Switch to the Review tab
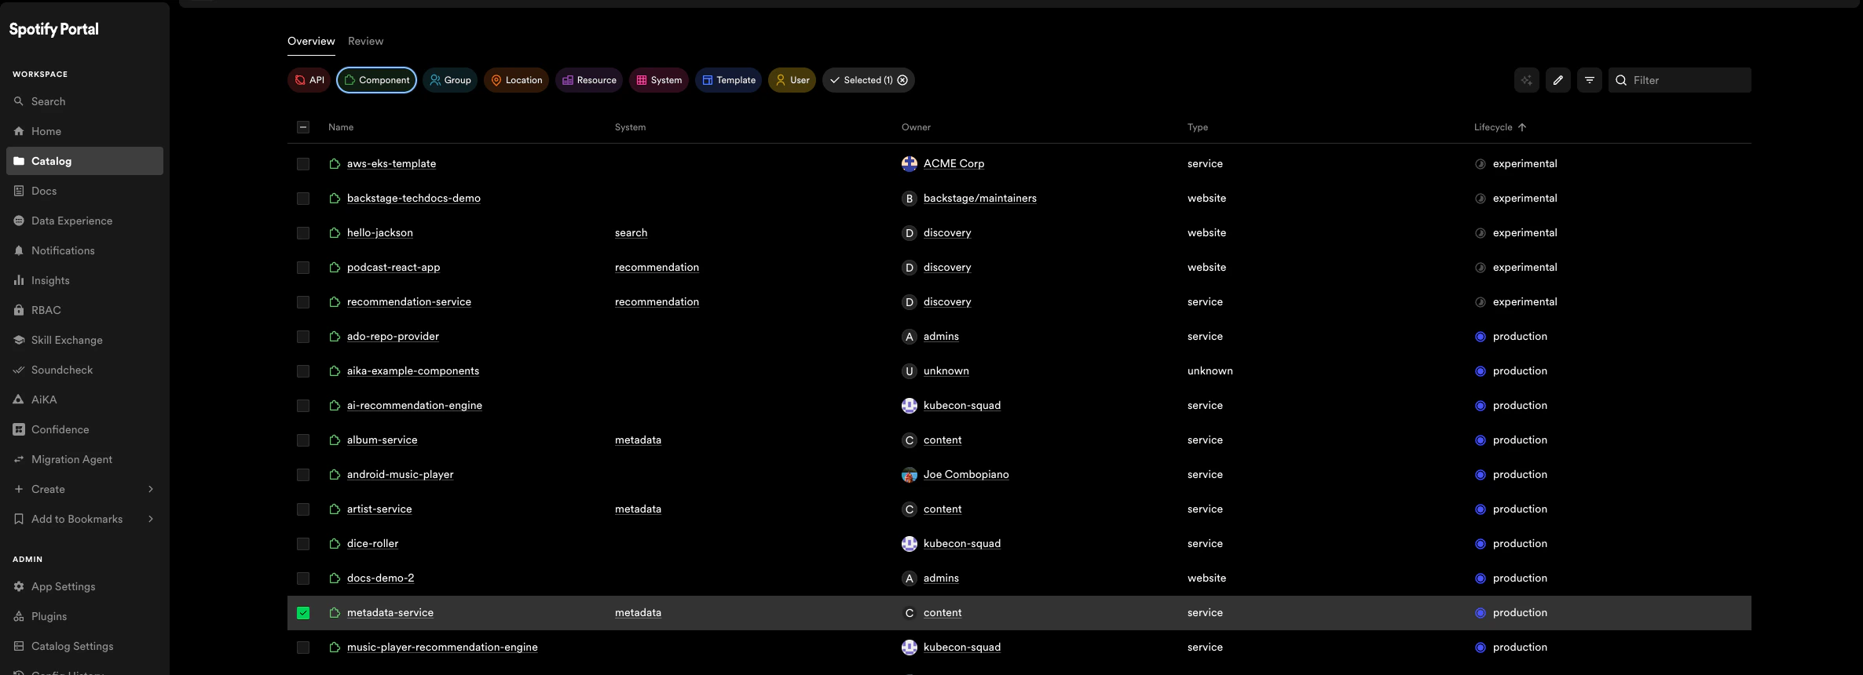This screenshot has width=1863, height=675. tap(366, 41)
